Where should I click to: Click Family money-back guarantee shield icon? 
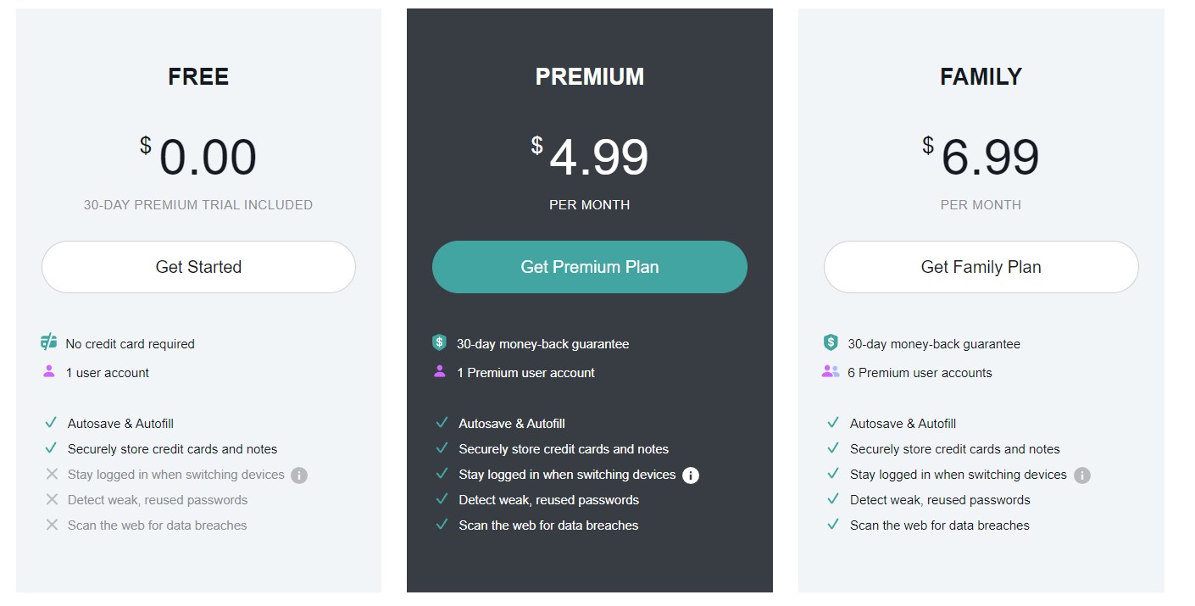click(831, 343)
